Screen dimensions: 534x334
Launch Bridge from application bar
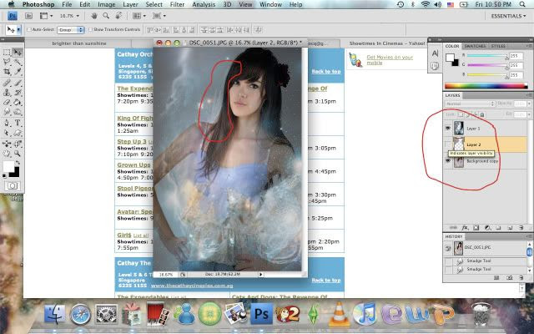coord(28,16)
